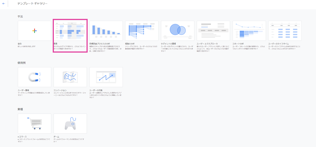Click the magnet icon for ユーザー獲得
This screenshot has width=316, height=147.
click(x=35, y=77)
